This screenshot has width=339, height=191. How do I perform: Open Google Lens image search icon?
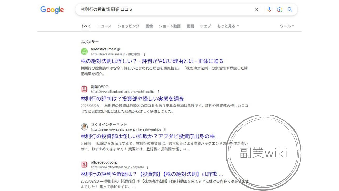click(x=280, y=10)
